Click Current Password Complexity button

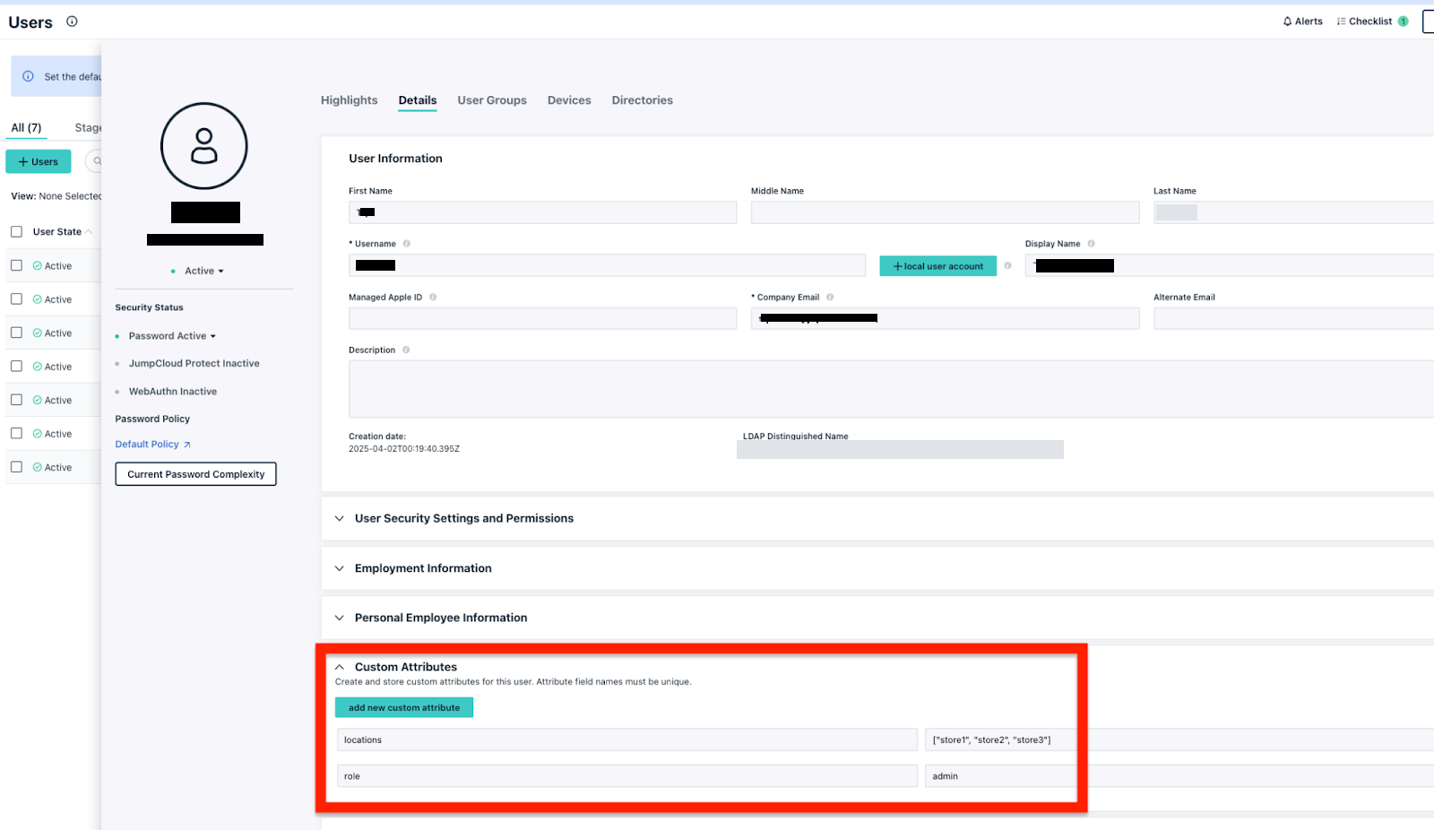195,474
